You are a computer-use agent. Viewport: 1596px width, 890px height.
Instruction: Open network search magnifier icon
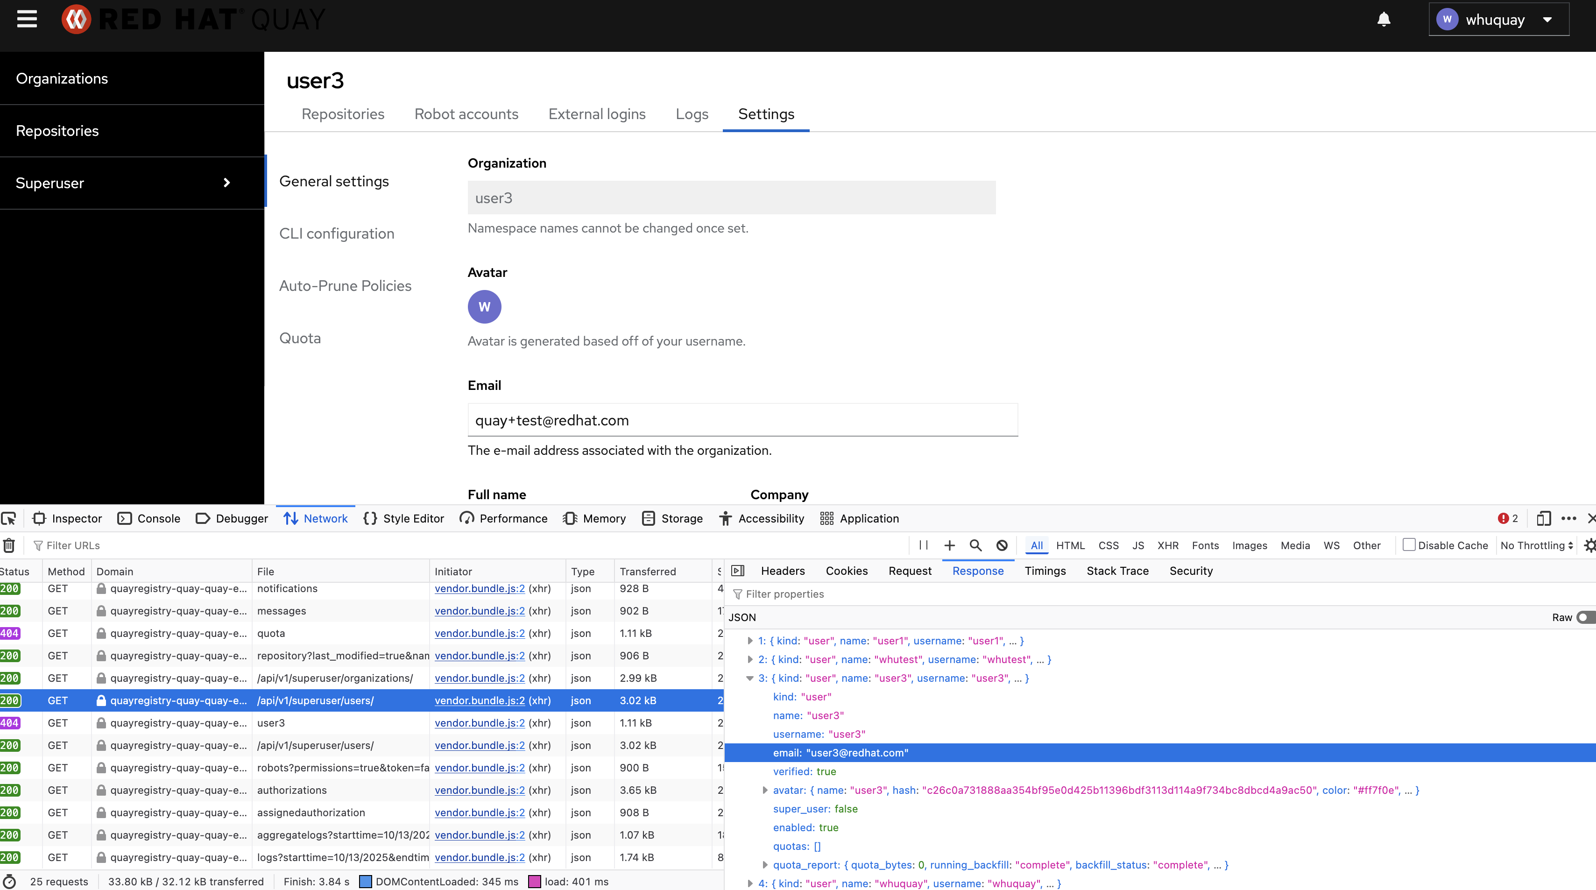(x=975, y=545)
